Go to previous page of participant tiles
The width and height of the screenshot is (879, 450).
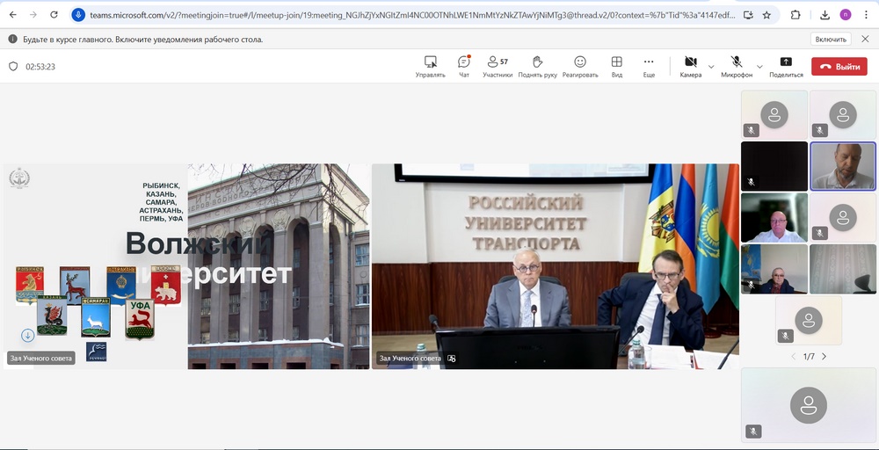point(793,357)
